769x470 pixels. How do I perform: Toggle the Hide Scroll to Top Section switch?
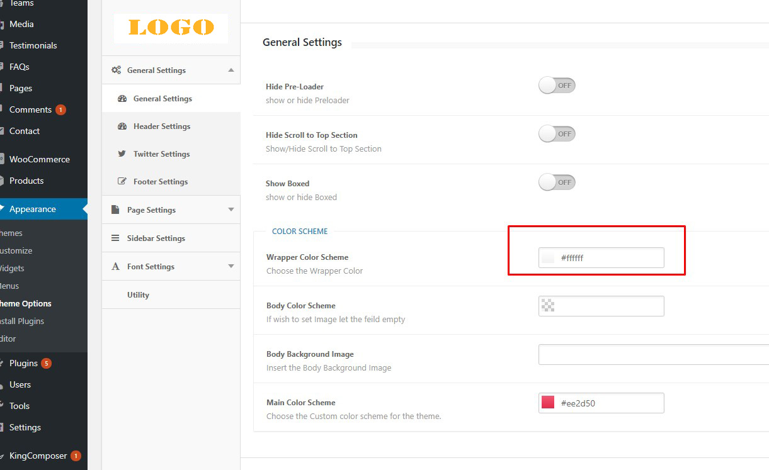[x=557, y=134]
